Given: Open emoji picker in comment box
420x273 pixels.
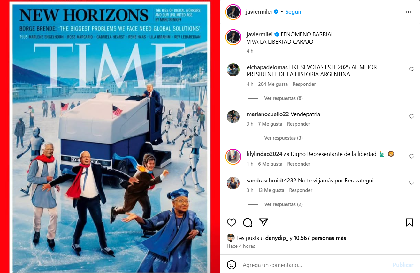Looking at the screenshot, I should (232, 265).
